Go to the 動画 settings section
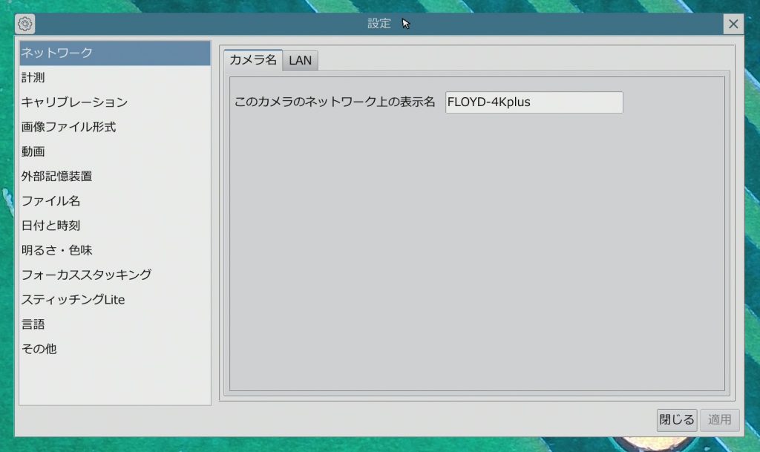The height and width of the screenshot is (452, 760). tap(115, 151)
